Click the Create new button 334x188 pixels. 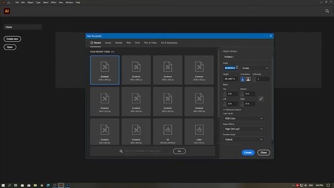[x=13, y=39]
